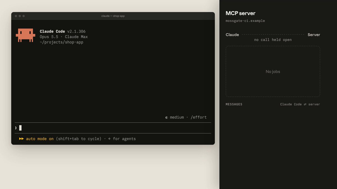Click the window title 'claude — shop-app'
Screen dimensions: 337x189
coord(113,16)
